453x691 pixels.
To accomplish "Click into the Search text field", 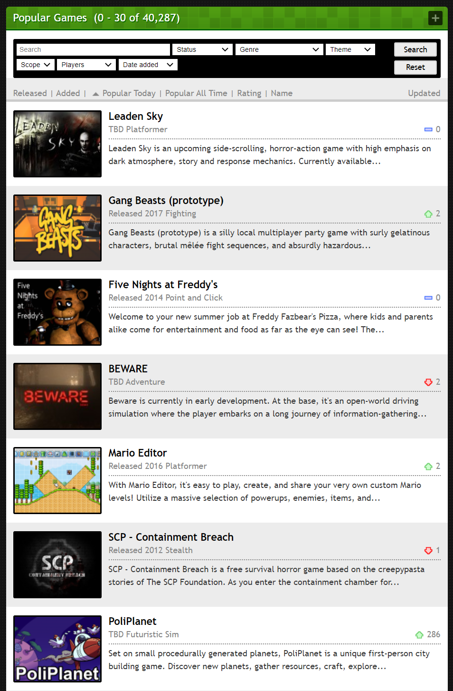I will click(x=93, y=49).
